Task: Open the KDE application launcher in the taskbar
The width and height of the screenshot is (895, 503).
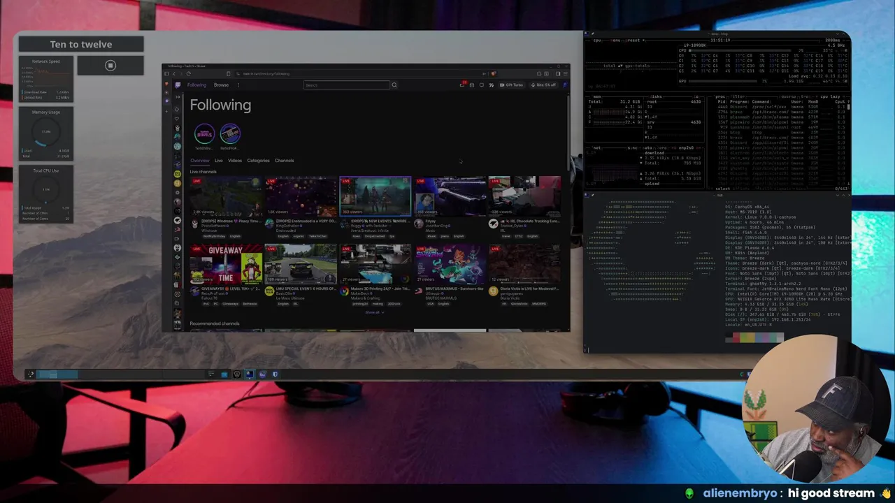Action: click(x=31, y=374)
